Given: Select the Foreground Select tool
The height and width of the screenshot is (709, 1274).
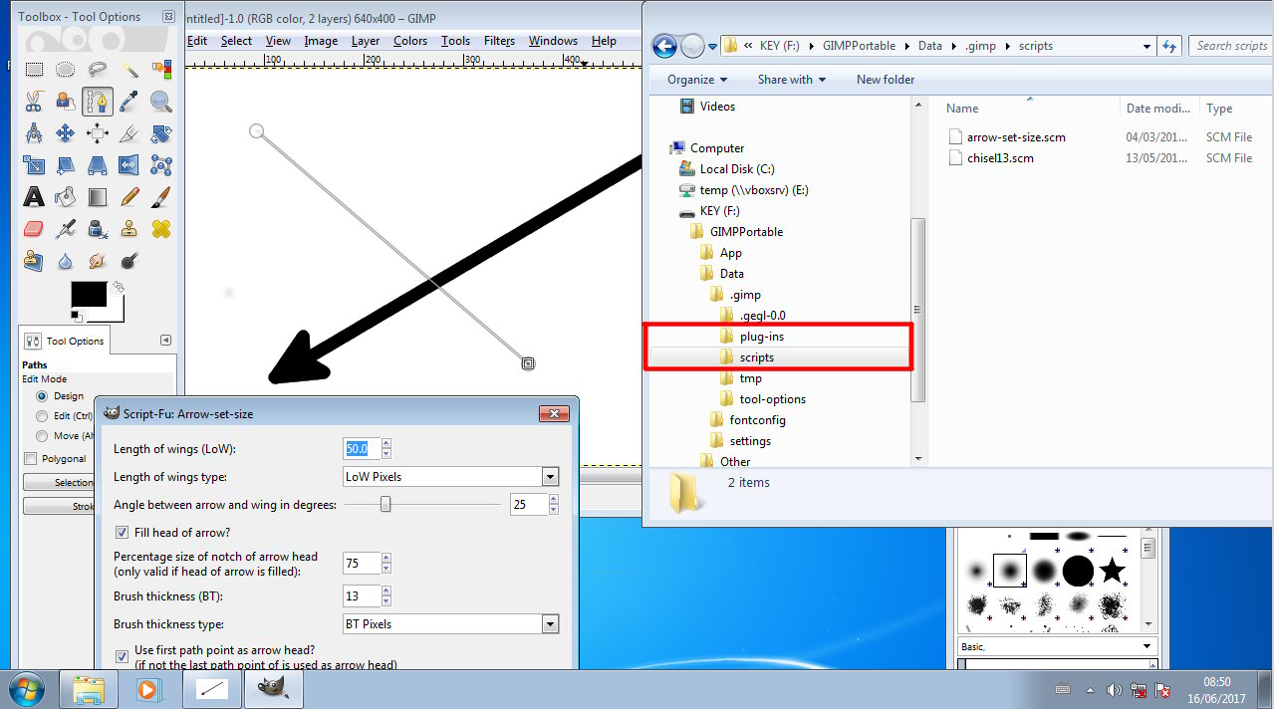Looking at the screenshot, I should pyautogui.click(x=66, y=102).
